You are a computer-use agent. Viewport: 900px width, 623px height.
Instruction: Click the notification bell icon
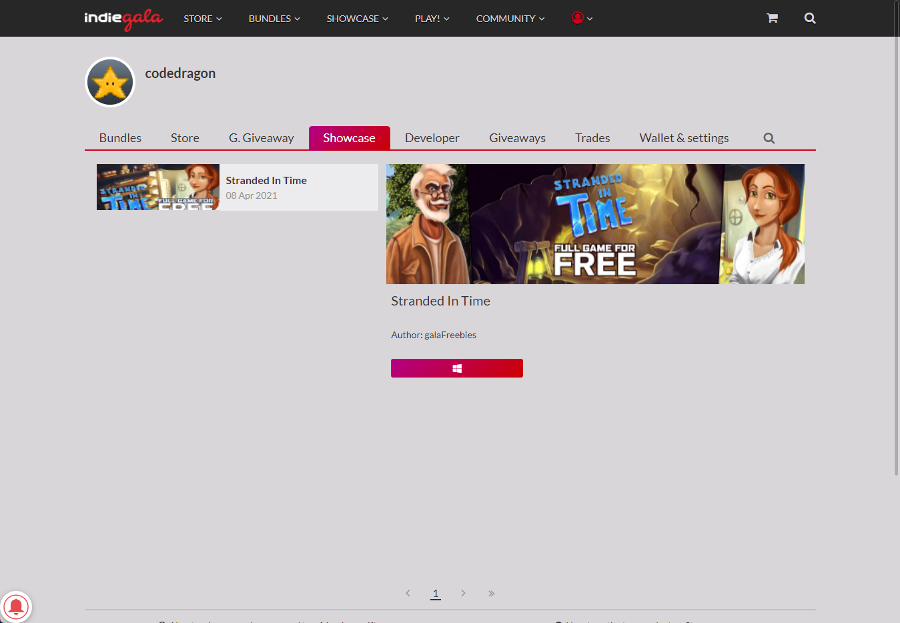pos(16,606)
